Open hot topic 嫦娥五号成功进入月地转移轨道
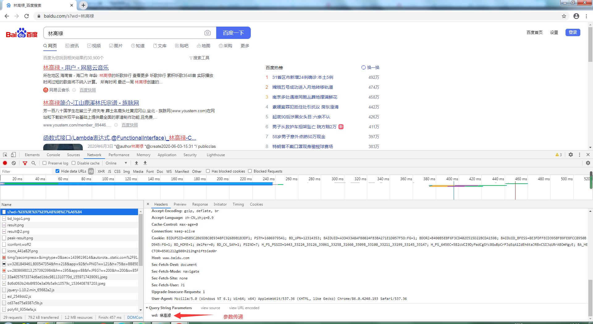 pyautogui.click(x=302, y=87)
